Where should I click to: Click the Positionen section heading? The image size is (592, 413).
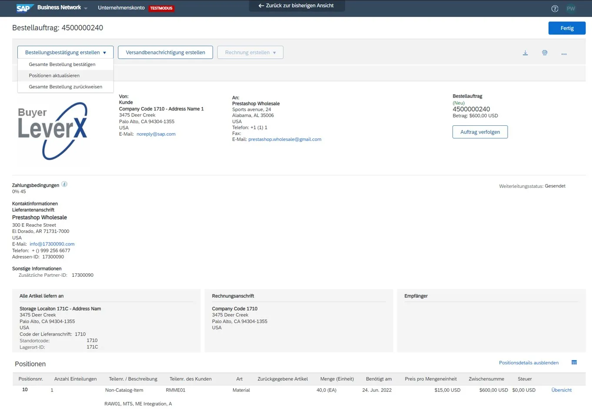click(30, 364)
